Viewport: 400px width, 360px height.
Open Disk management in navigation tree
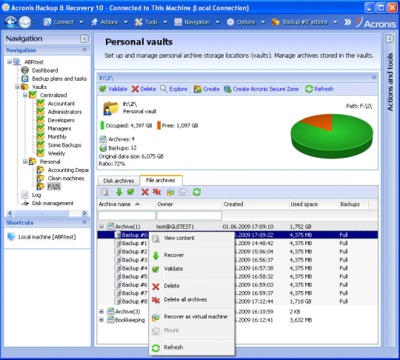tap(53, 204)
